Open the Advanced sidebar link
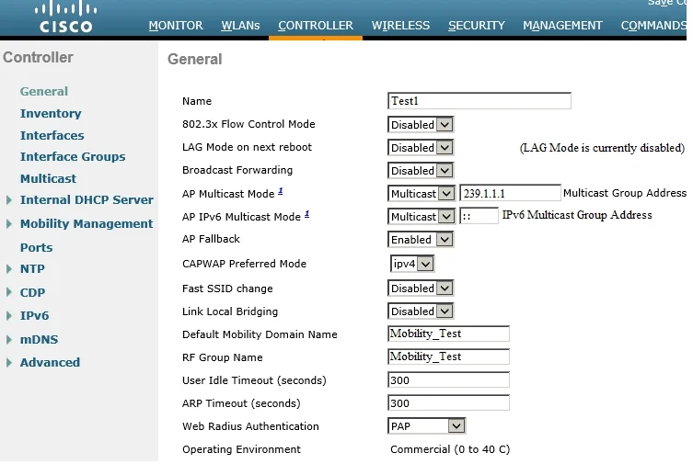The image size is (693, 464). click(50, 362)
